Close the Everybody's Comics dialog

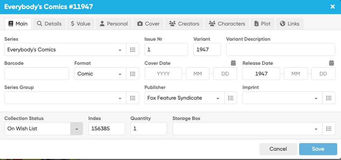(332, 7)
